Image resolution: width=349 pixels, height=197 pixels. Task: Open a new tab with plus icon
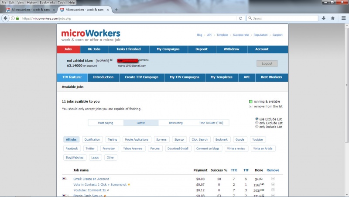click(116, 10)
